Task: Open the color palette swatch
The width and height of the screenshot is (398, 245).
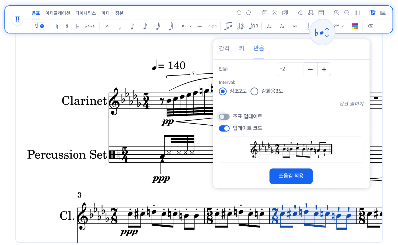Action: [x=355, y=26]
